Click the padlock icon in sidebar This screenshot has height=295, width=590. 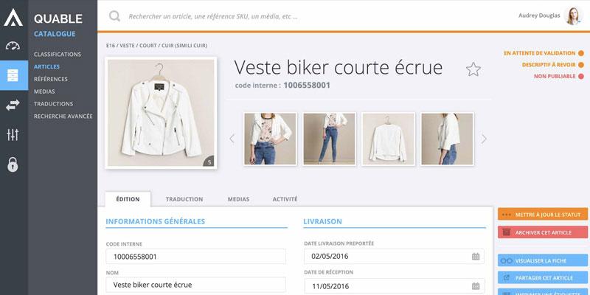coord(13,164)
